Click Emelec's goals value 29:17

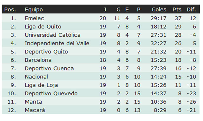tap(158, 18)
